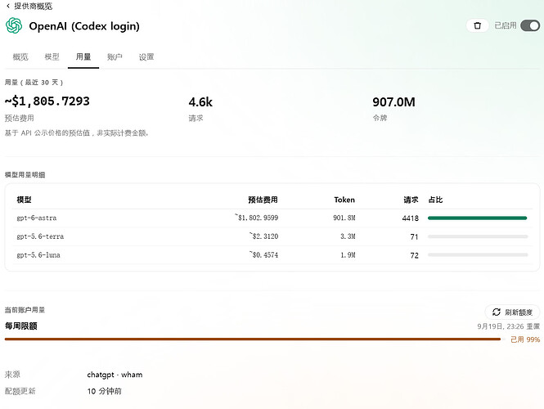Click the 请求 column header

coord(411,200)
